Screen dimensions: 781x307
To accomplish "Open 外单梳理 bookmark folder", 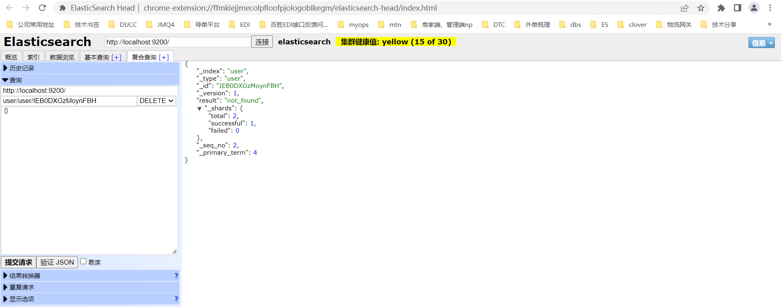I will (x=532, y=25).
